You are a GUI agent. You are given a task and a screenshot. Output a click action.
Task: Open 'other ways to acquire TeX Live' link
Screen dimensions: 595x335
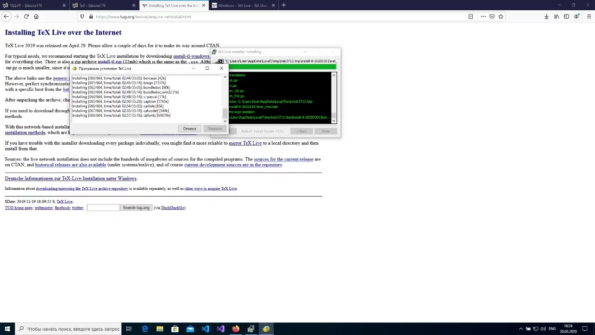pos(211,189)
